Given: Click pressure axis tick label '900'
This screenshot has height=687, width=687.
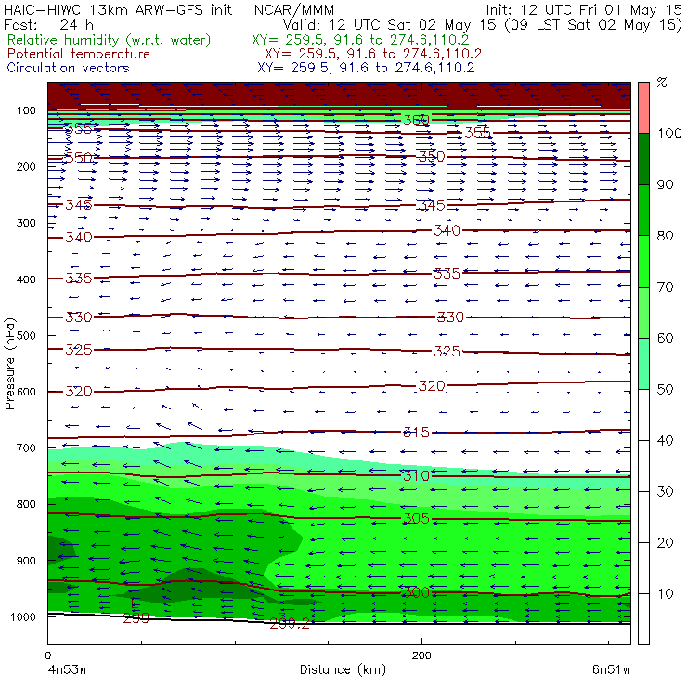Looking at the screenshot, I should [x=26, y=561].
